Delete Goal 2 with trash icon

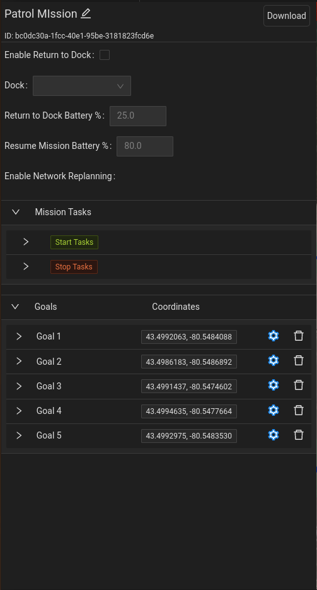coord(299,360)
